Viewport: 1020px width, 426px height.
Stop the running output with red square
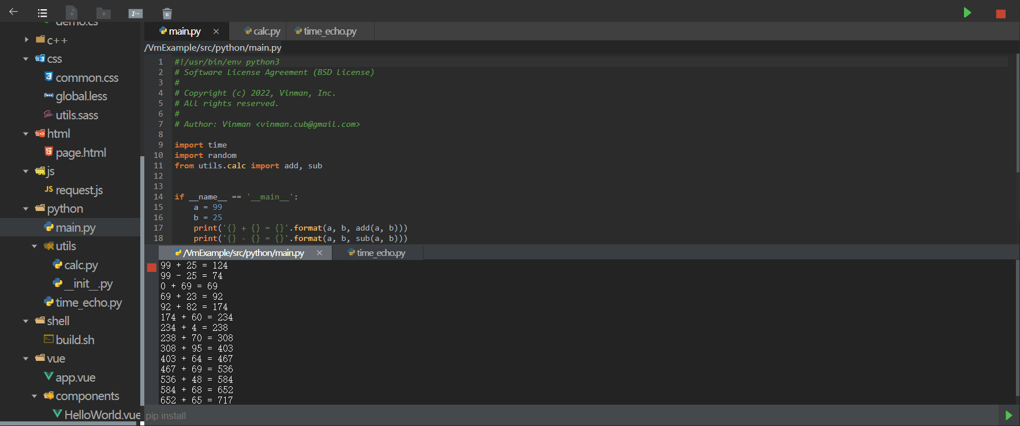pyautogui.click(x=152, y=267)
